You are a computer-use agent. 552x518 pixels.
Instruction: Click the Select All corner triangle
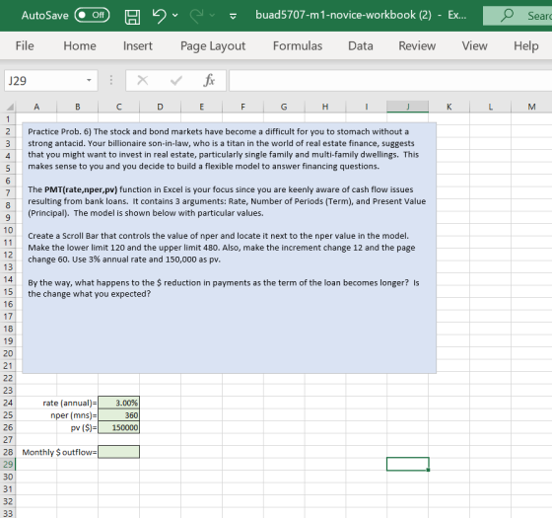point(10,107)
